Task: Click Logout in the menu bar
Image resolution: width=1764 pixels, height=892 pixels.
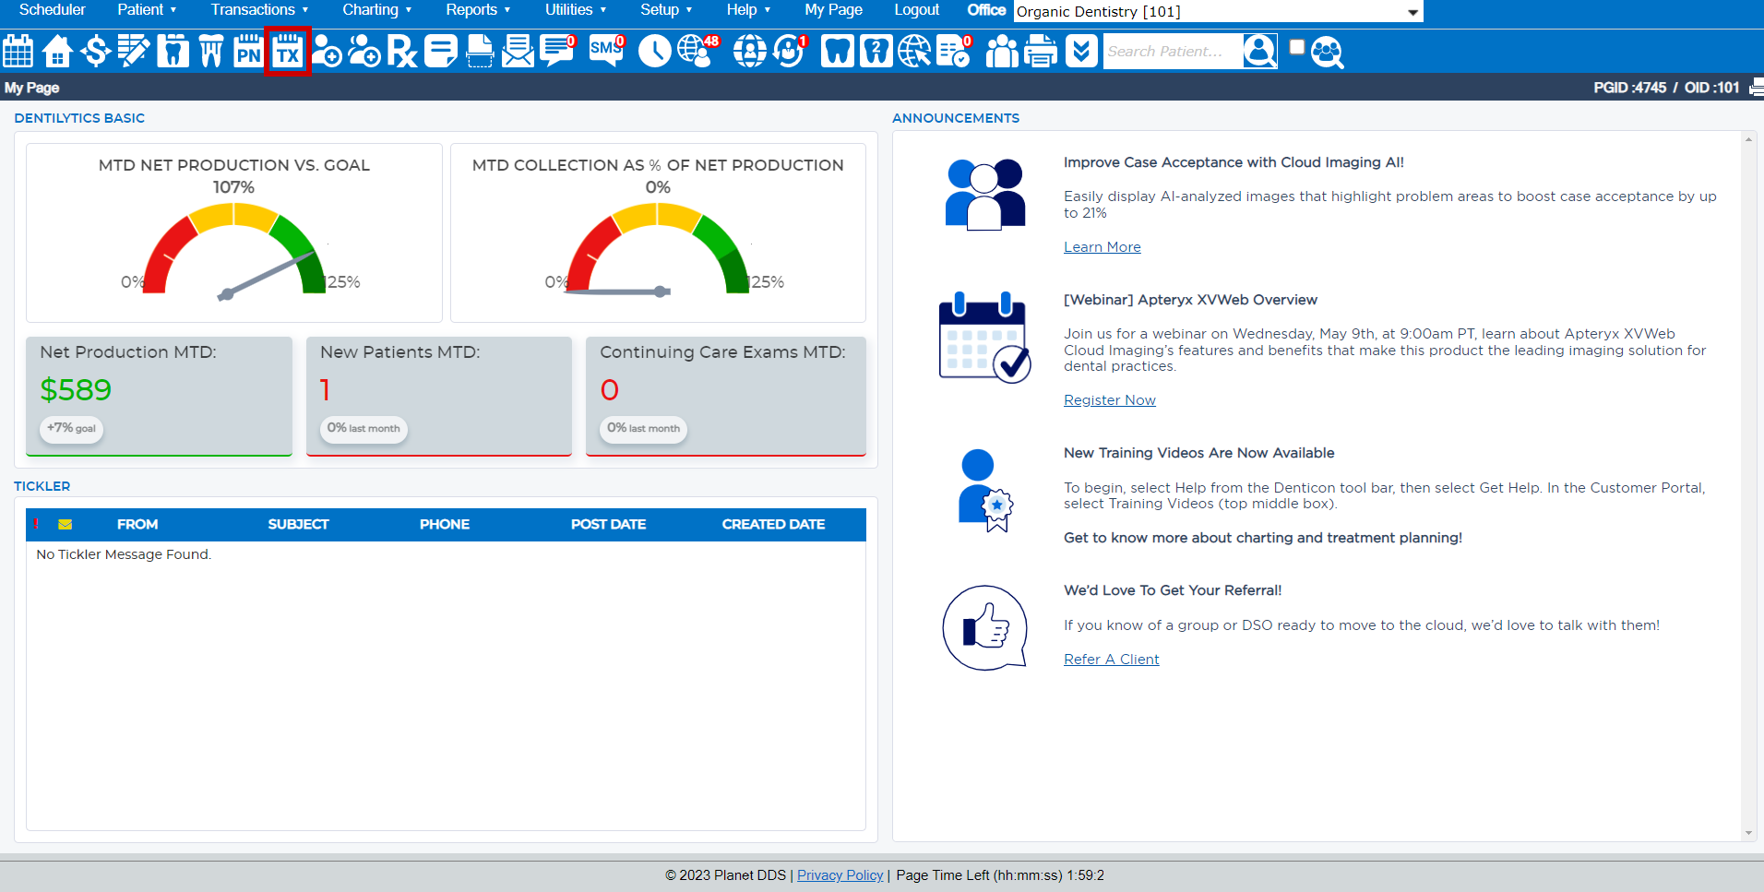Action: (x=916, y=10)
